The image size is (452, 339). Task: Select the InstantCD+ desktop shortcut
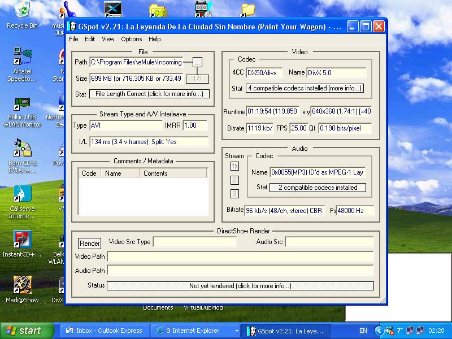[x=23, y=244]
